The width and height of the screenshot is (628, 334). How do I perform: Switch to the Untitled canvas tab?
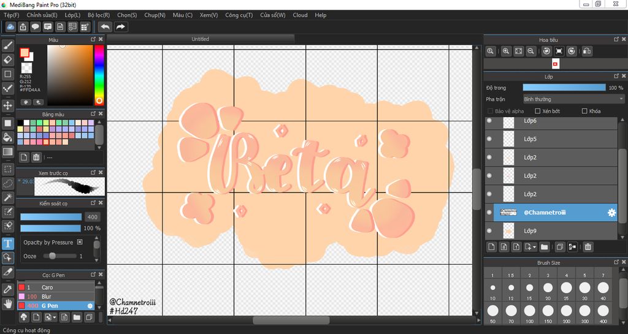click(201, 39)
